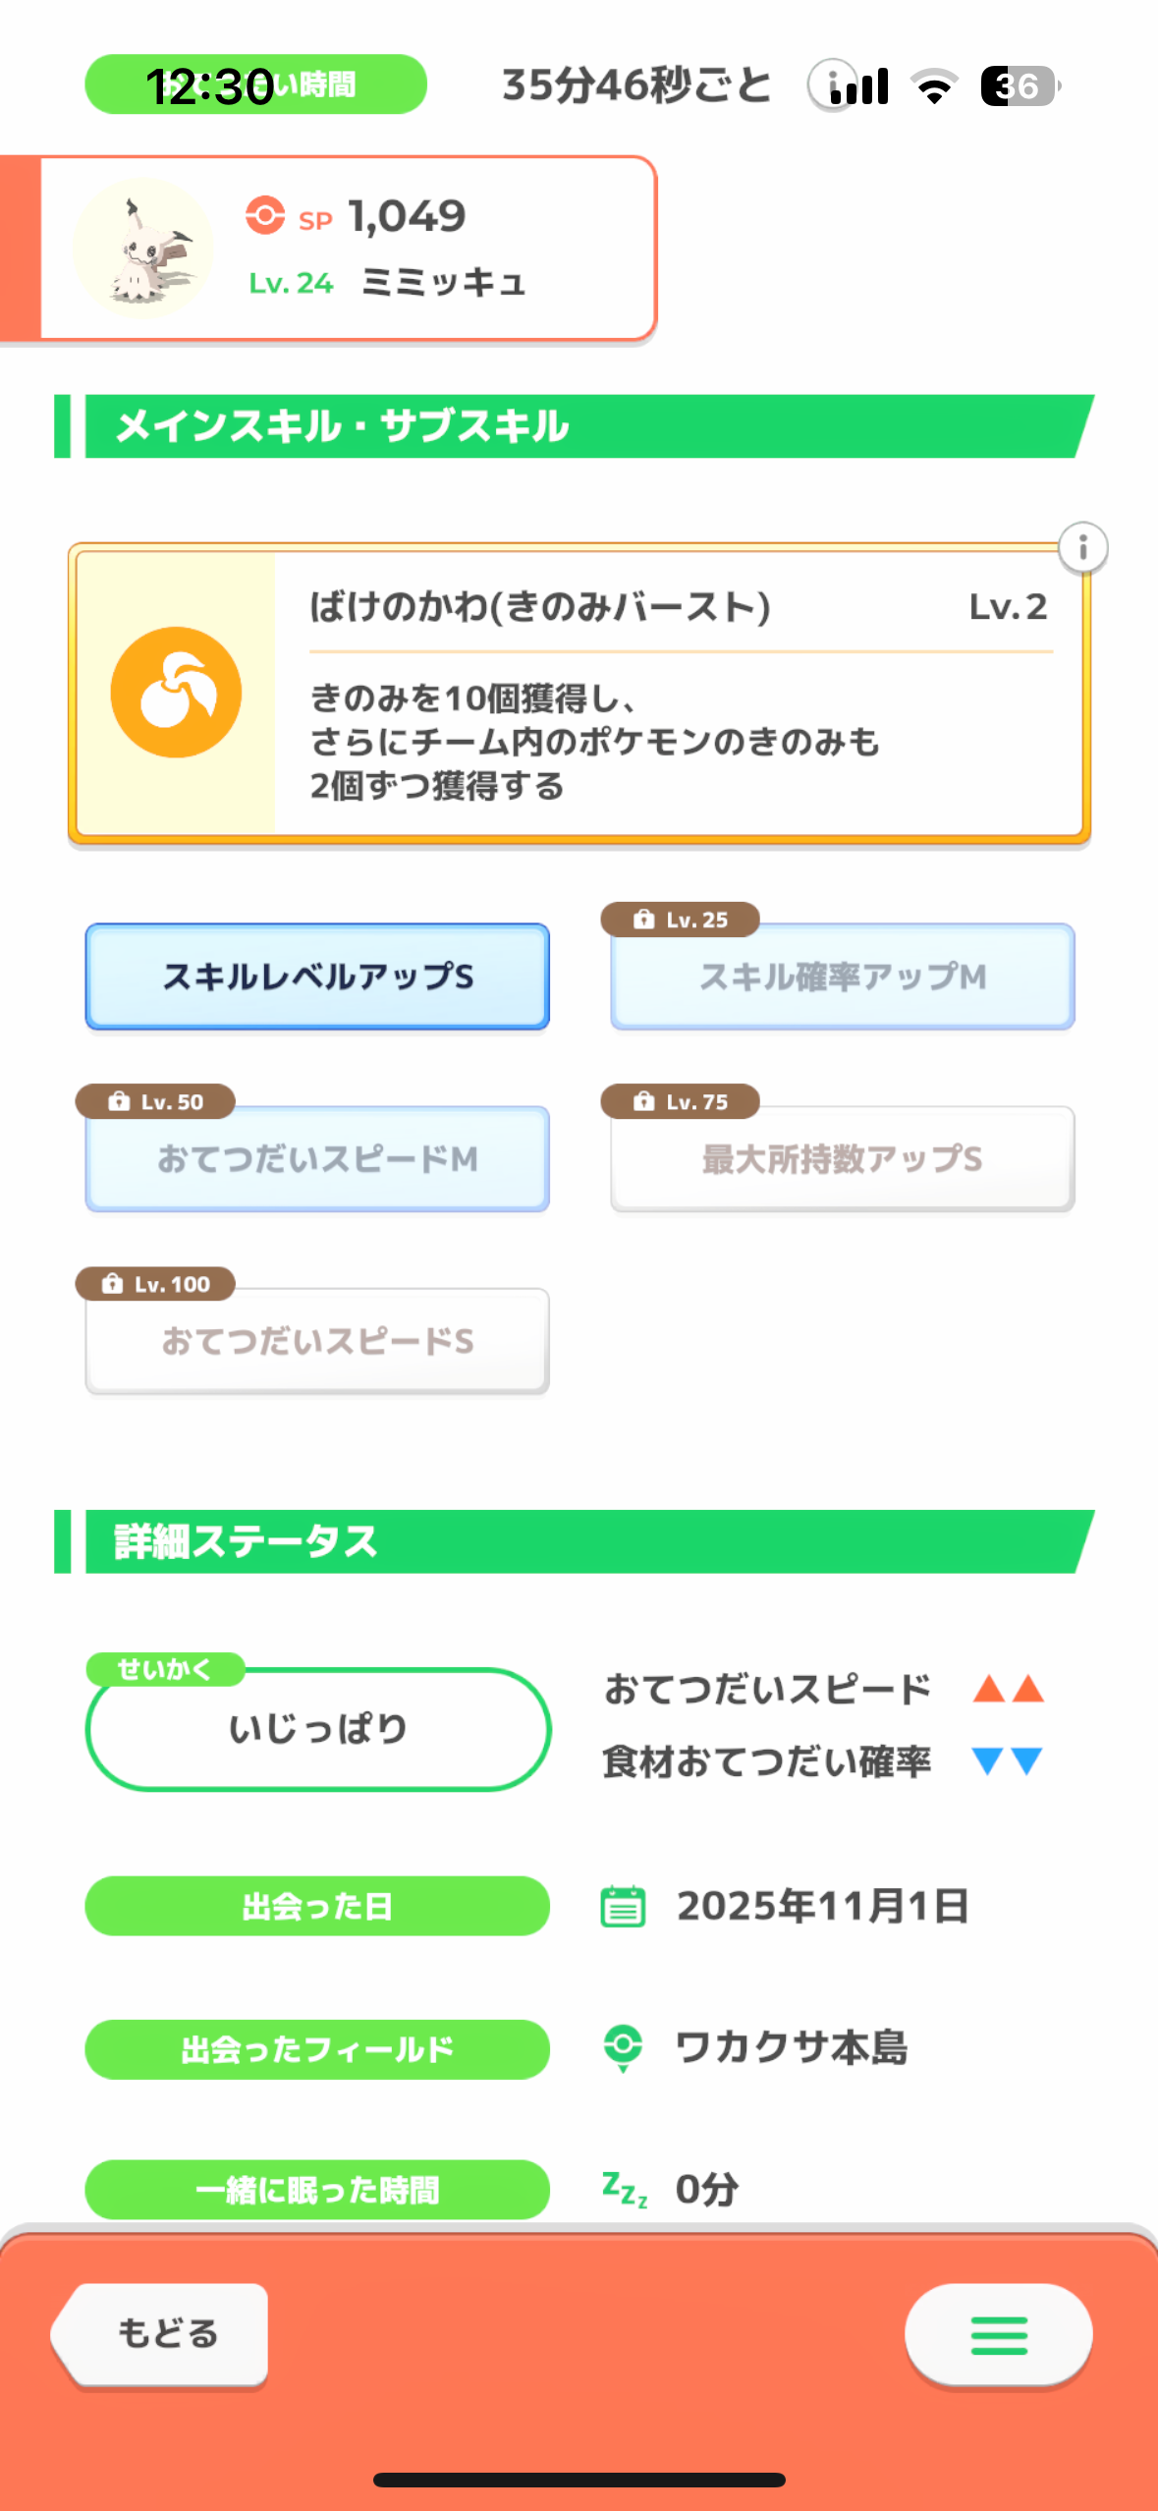
Task: Tap the calendar icon beside 2025年11月1日
Action: [x=623, y=1907]
